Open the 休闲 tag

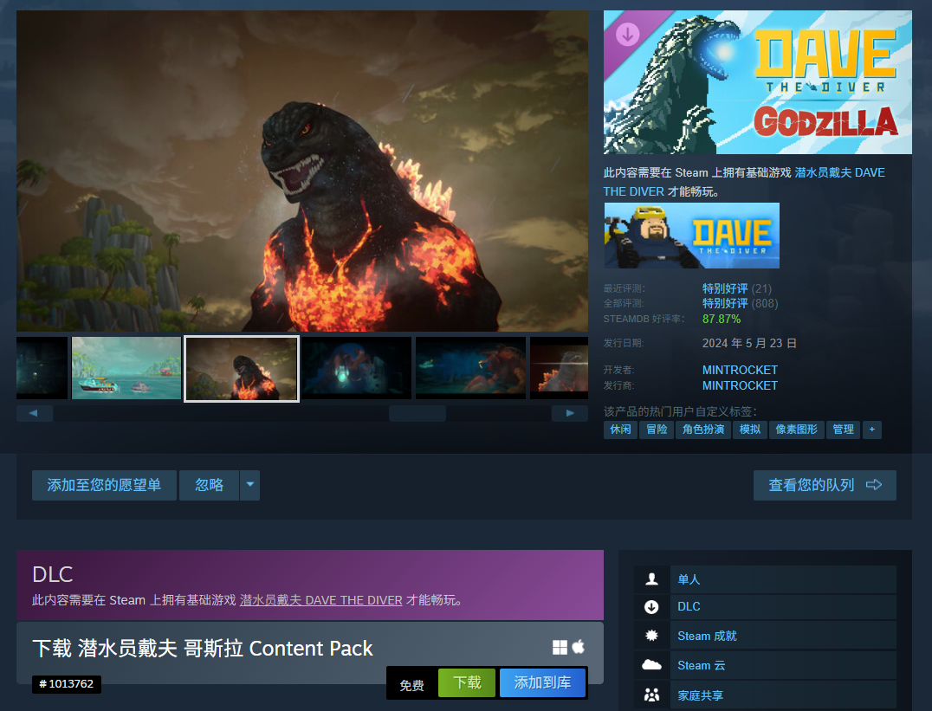pyautogui.click(x=620, y=430)
